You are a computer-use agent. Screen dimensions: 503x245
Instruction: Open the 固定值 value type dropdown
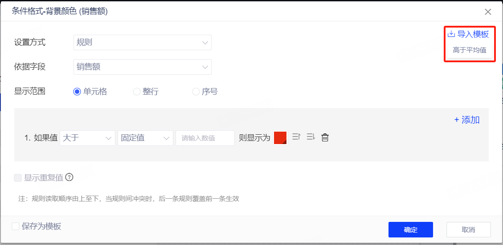click(x=145, y=138)
